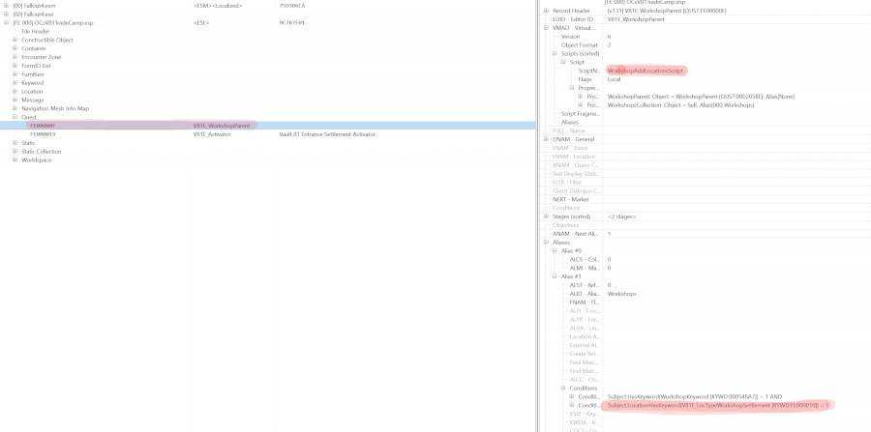Expand the Static group
871x432 pixels.
pyautogui.click(x=15, y=143)
